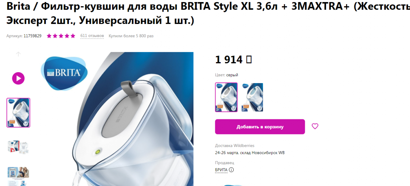The height and width of the screenshot is (186, 410).
Task: Open the БРИТА seller link
Action: [221, 170]
